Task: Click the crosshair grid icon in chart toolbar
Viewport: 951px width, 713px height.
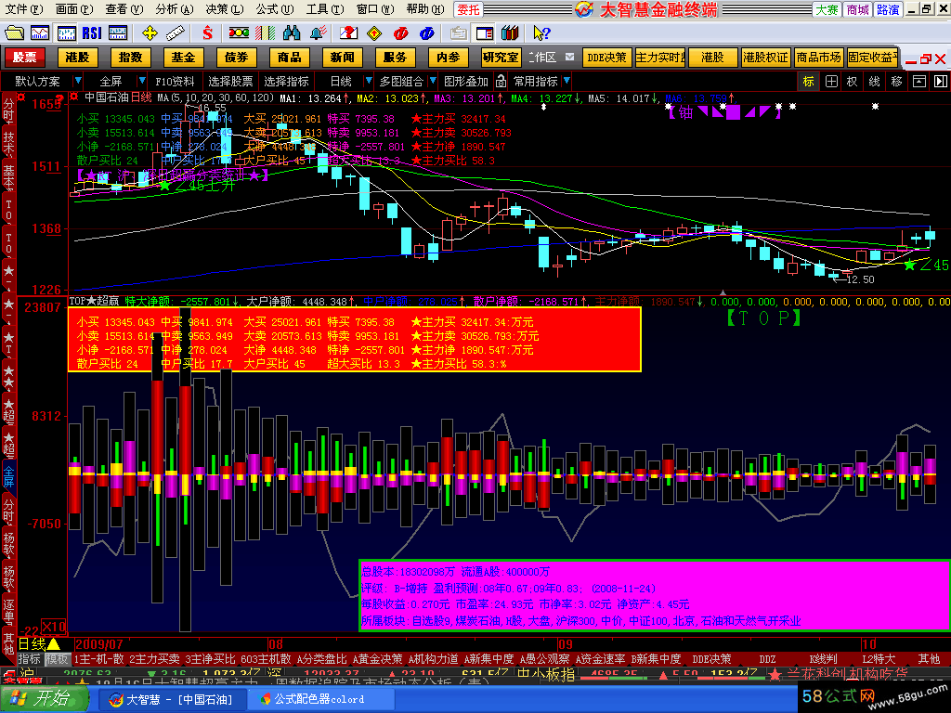Action: 831,82
